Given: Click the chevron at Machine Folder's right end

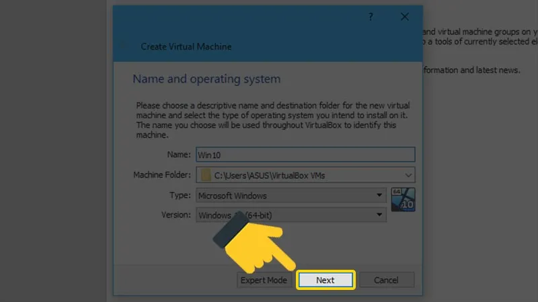Looking at the screenshot, I should 408,176.
